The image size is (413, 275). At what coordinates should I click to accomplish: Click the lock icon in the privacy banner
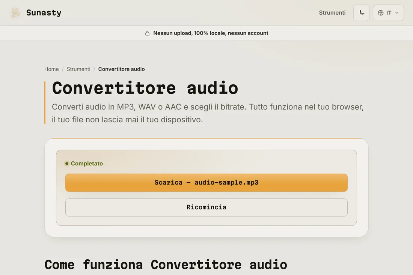tap(147, 33)
